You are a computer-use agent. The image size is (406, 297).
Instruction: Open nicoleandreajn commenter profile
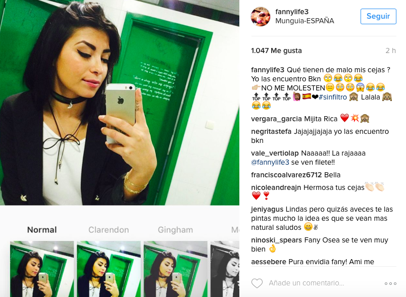point(276,187)
